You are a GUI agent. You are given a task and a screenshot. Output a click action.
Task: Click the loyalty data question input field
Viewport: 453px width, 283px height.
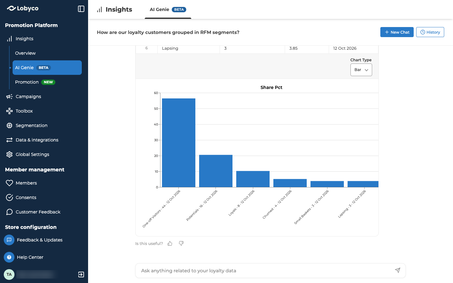pyautogui.click(x=271, y=270)
